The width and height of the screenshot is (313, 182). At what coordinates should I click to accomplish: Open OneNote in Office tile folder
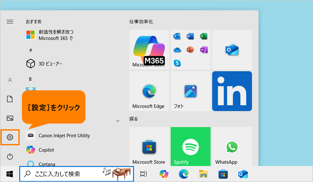tap(204, 50)
